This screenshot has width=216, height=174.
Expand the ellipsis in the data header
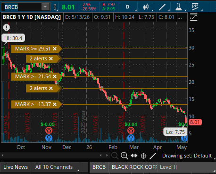[180, 17]
